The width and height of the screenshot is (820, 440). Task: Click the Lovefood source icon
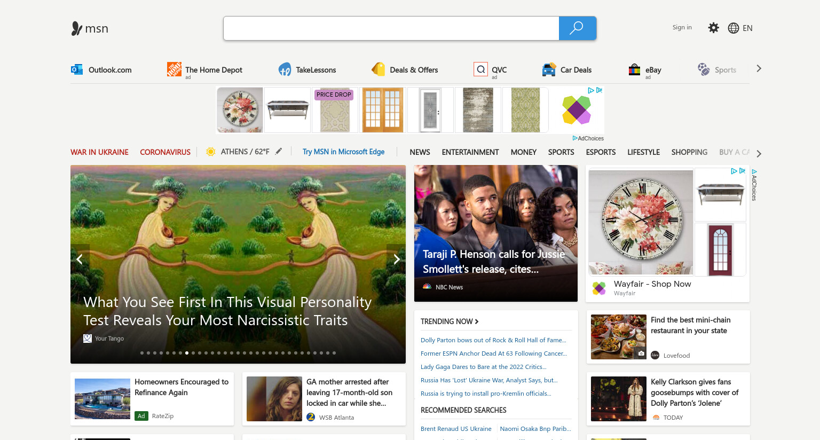pyautogui.click(x=655, y=355)
